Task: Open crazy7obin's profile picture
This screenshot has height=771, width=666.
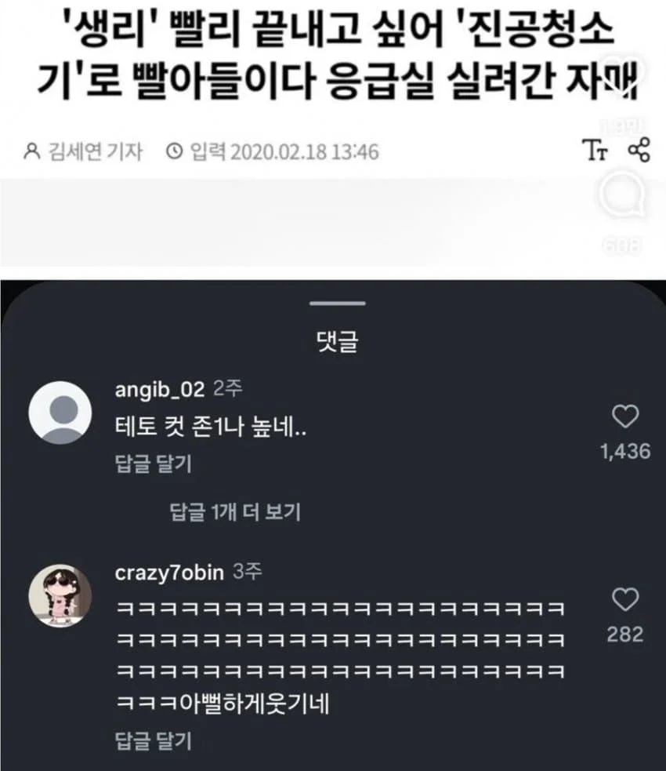Action: (x=60, y=594)
